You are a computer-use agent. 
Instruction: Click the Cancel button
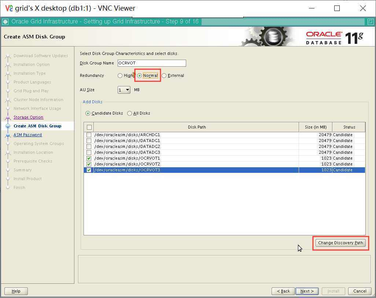point(360,291)
